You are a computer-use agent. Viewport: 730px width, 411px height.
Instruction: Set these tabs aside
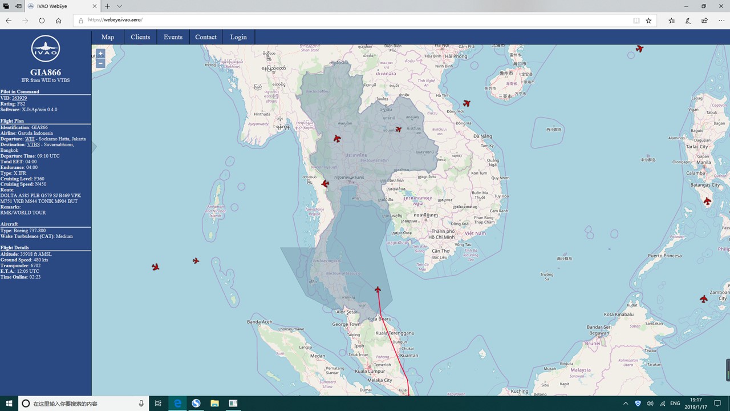coord(18,6)
